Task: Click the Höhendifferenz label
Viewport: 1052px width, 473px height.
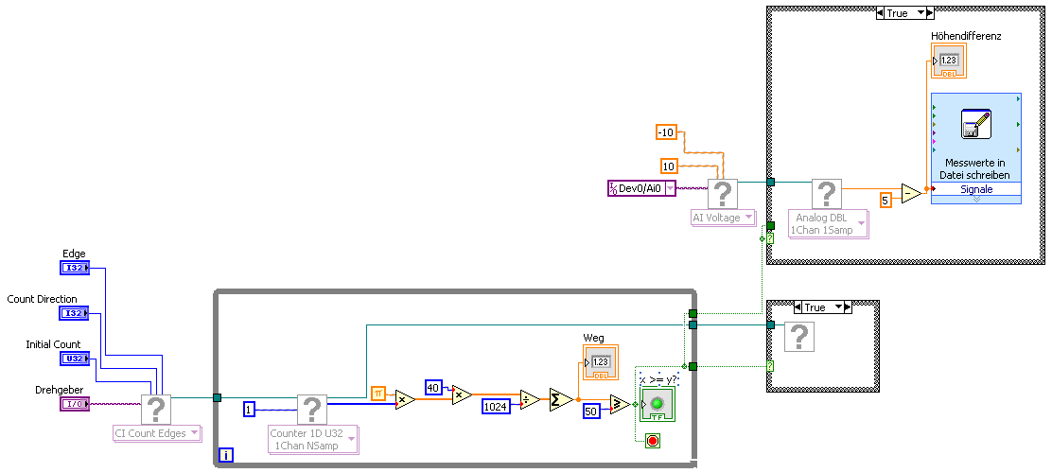Action: 966,36
